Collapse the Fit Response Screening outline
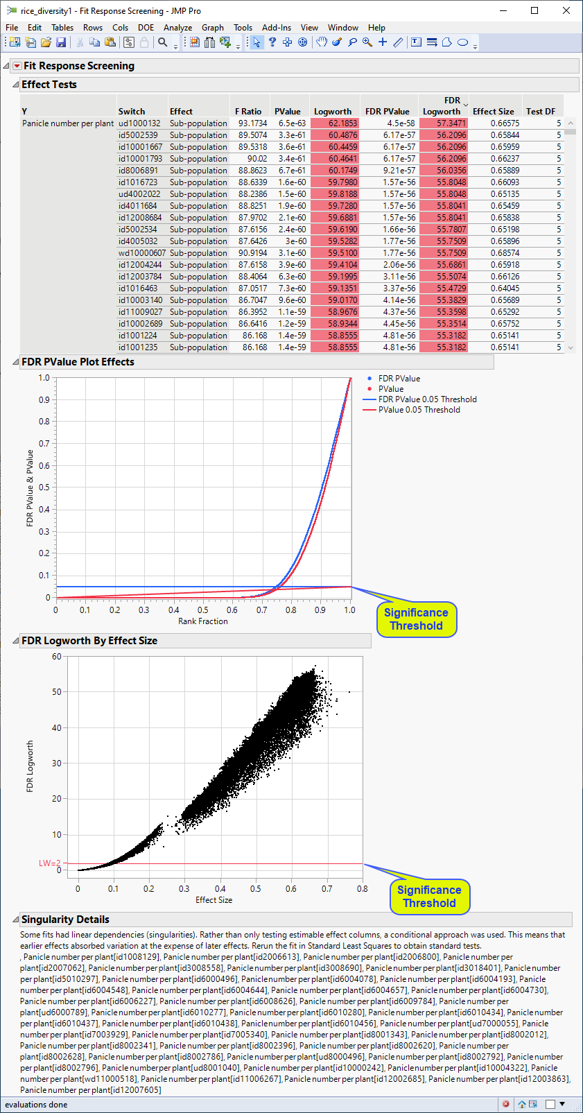The height and width of the screenshot is (1113, 583). click(6, 66)
